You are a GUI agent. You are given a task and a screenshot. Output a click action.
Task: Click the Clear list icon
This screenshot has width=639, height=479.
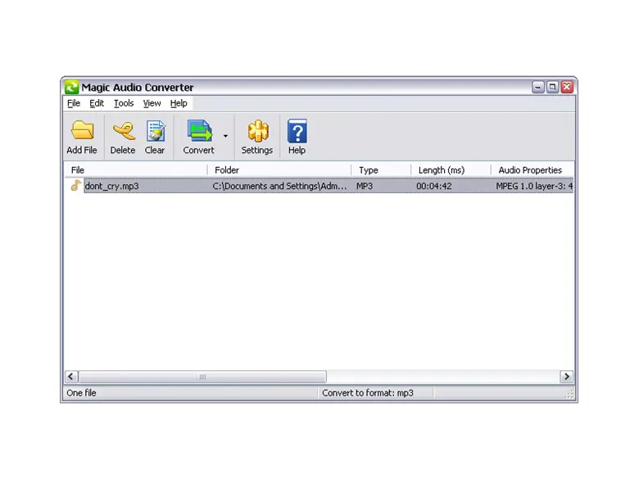click(x=156, y=131)
